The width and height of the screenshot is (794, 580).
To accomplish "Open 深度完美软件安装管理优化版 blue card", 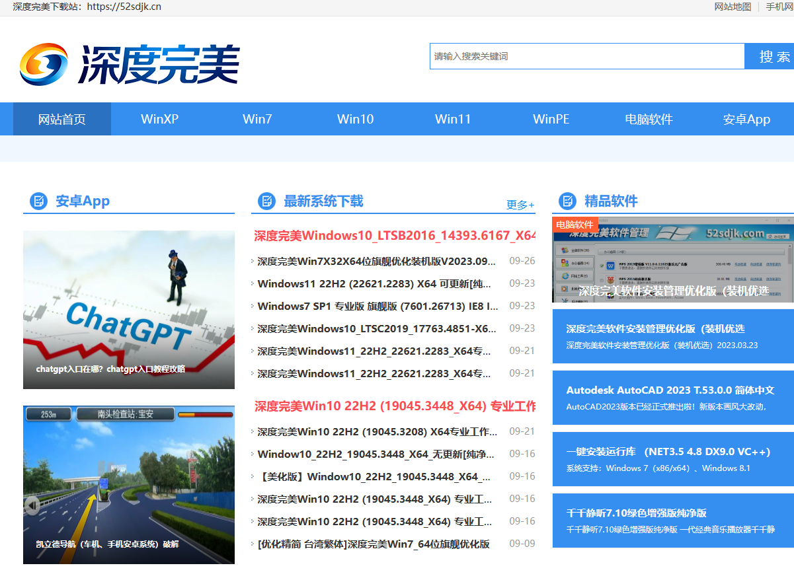I will tap(673, 336).
